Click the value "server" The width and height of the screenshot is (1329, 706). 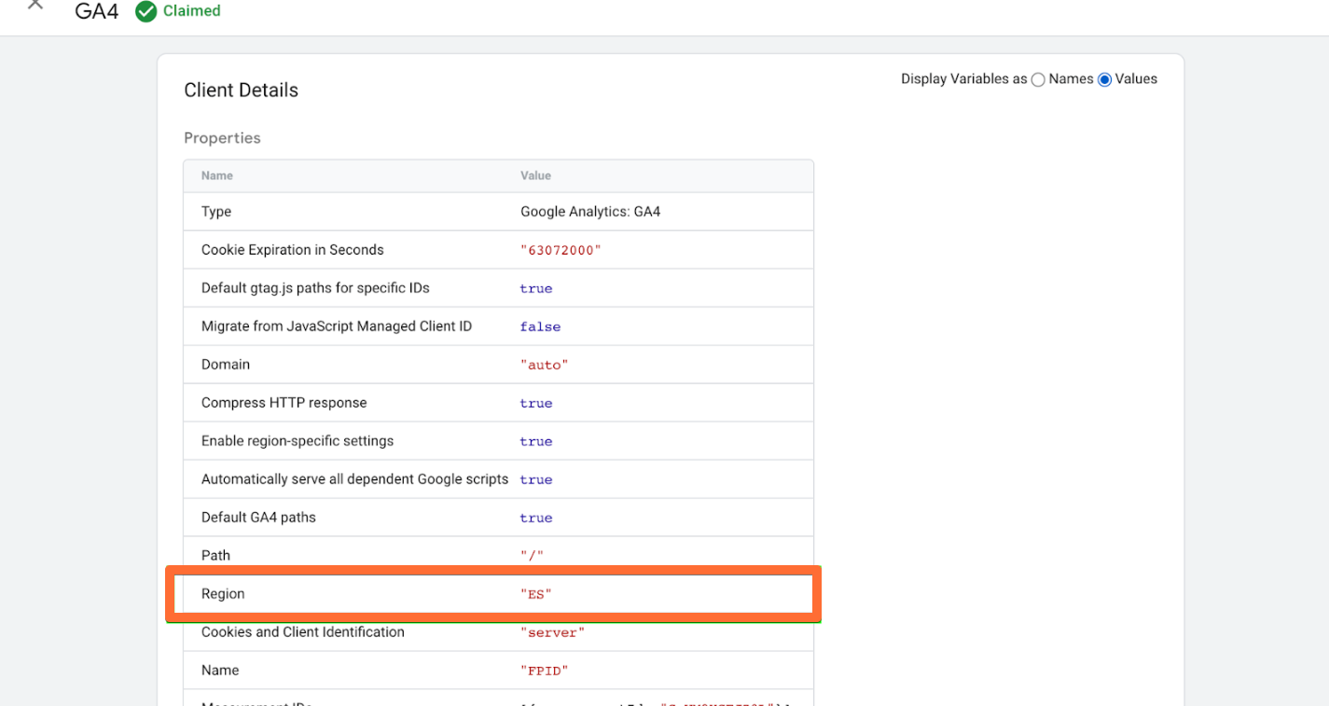(552, 633)
